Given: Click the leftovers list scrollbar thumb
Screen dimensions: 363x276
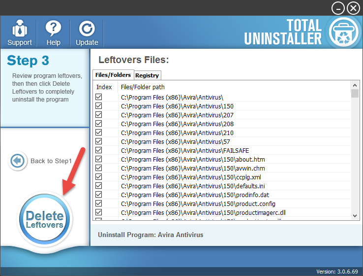Looking at the screenshot, I should click(x=355, y=94).
